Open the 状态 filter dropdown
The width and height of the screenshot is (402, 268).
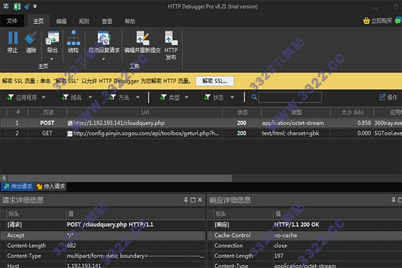(232, 97)
